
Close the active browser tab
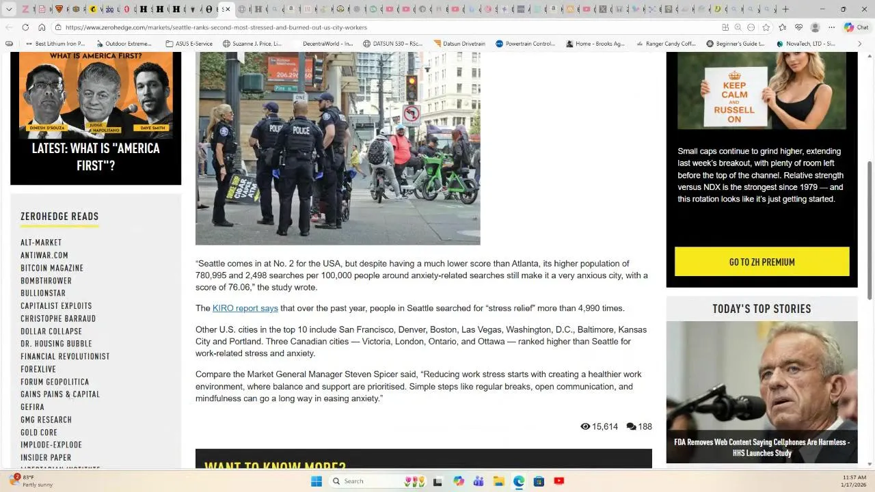click(x=228, y=9)
